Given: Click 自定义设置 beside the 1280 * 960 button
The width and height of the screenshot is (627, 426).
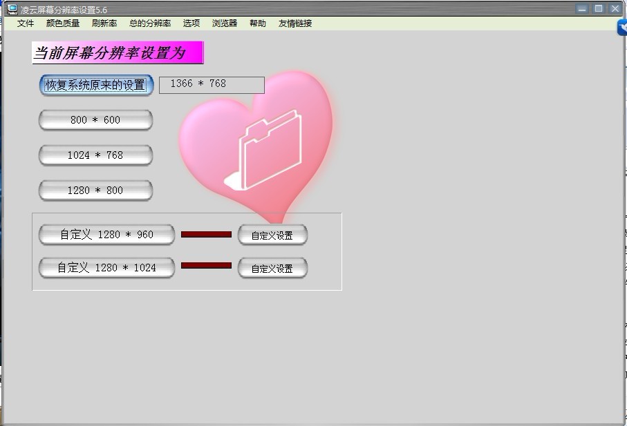Looking at the screenshot, I should 272,235.
